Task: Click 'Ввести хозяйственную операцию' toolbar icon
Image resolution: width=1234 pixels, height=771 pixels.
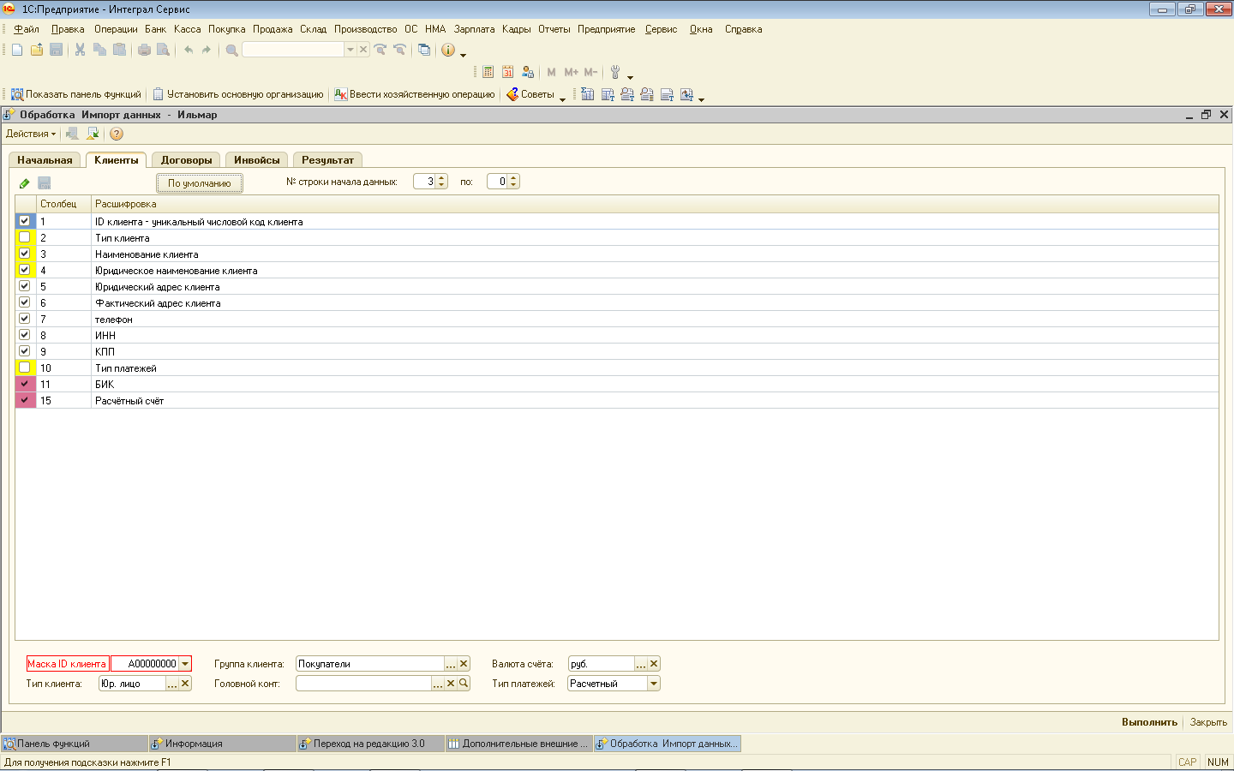Action: click(x=340, y=94)
